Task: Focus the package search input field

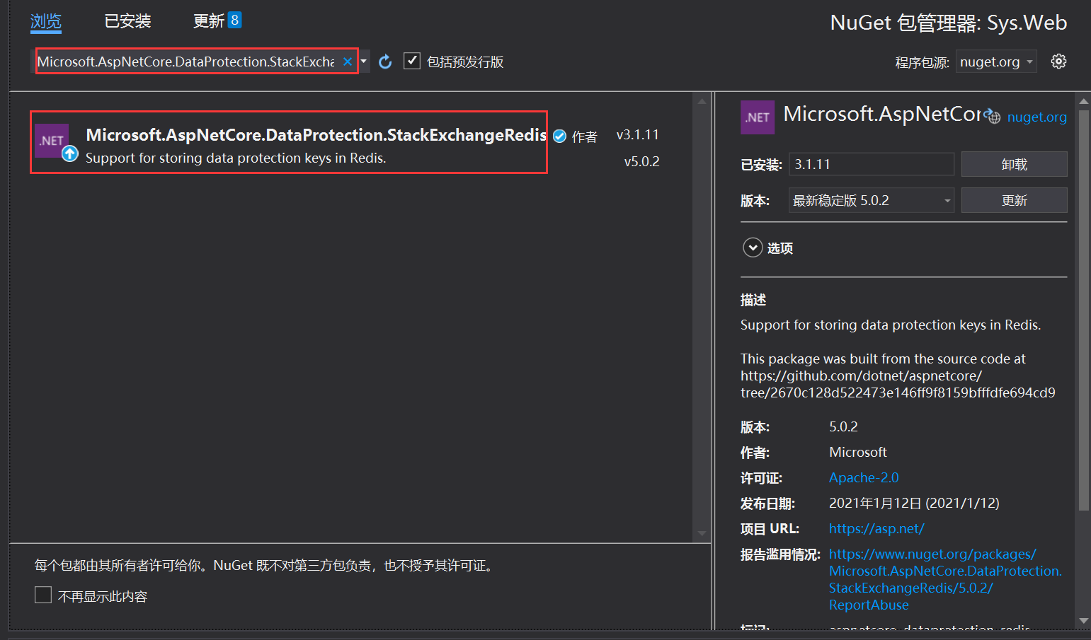Action: click(x=185, y=62)
